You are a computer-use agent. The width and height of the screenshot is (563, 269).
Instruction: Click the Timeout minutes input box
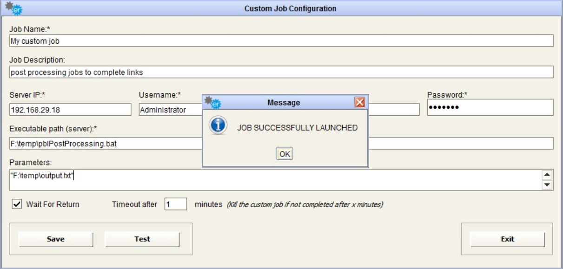pyautogui.click(x=176, y=204)
